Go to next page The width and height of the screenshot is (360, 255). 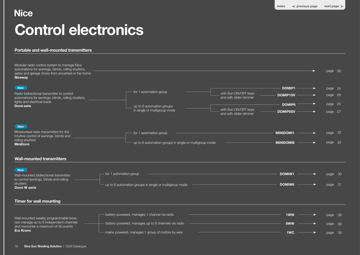[334, 6]
